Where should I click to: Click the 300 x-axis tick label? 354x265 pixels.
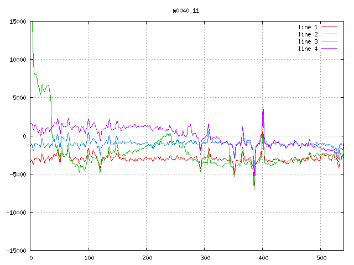pyautogui.click(x=205, y=258)
